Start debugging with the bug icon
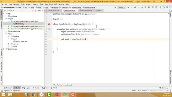Screen dimensions: 172x97 [x=135, y=7]
